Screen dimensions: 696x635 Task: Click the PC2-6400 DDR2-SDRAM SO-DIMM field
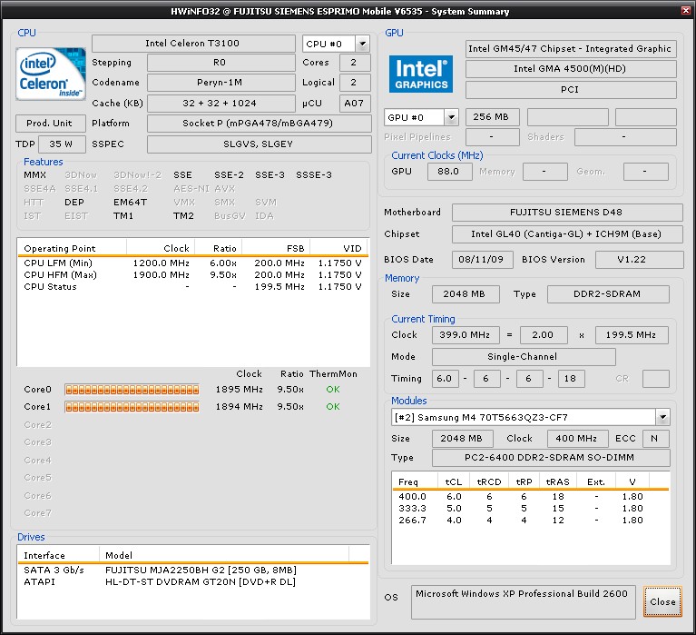coord(551,458)
